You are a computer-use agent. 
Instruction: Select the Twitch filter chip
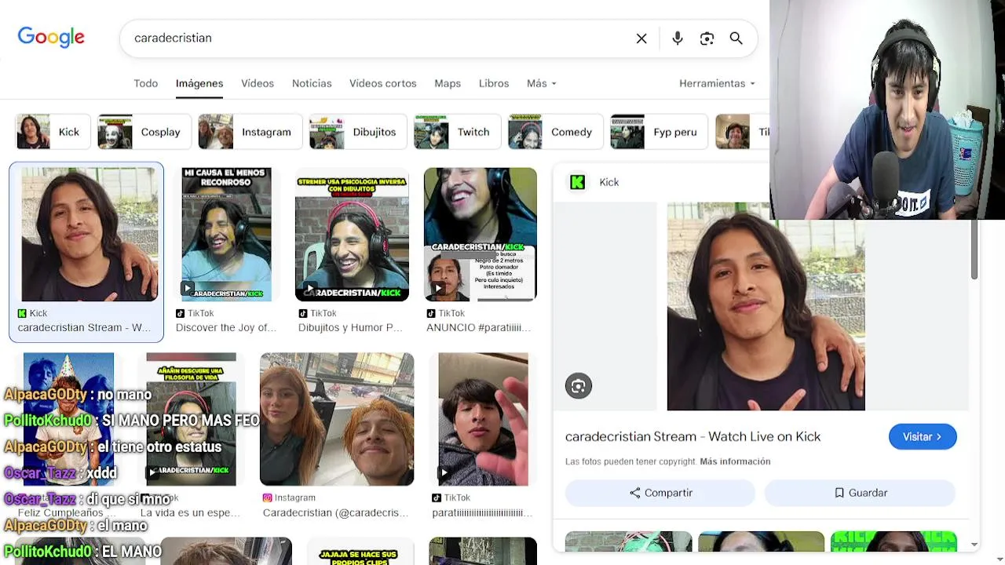pos(457,132)
